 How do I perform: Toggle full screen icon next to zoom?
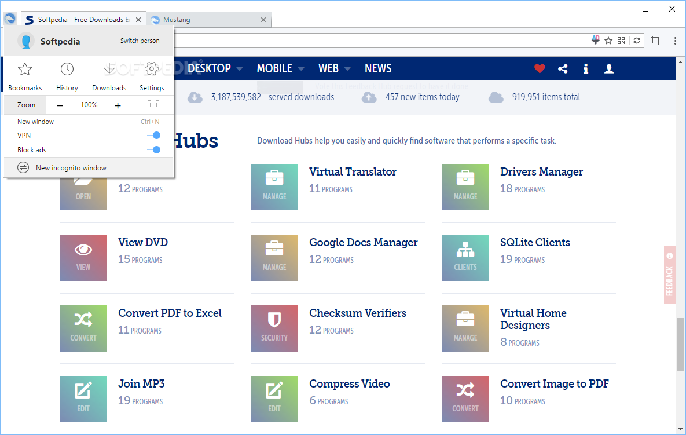coord(153,105)
